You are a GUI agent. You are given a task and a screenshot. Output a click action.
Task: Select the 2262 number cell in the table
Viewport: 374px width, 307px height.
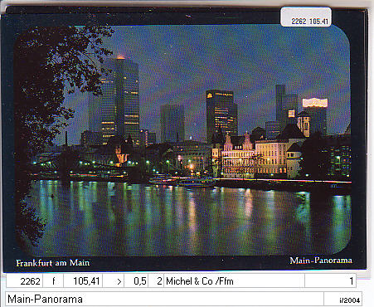click(24, 281)
